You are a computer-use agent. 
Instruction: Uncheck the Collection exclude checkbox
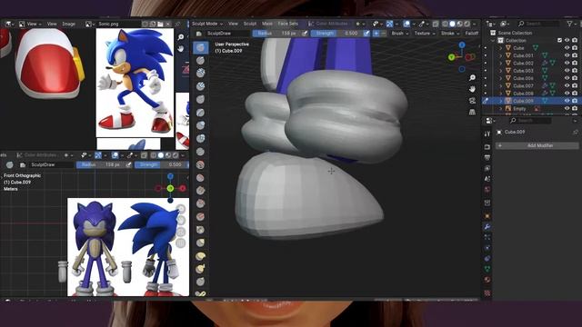559,40
